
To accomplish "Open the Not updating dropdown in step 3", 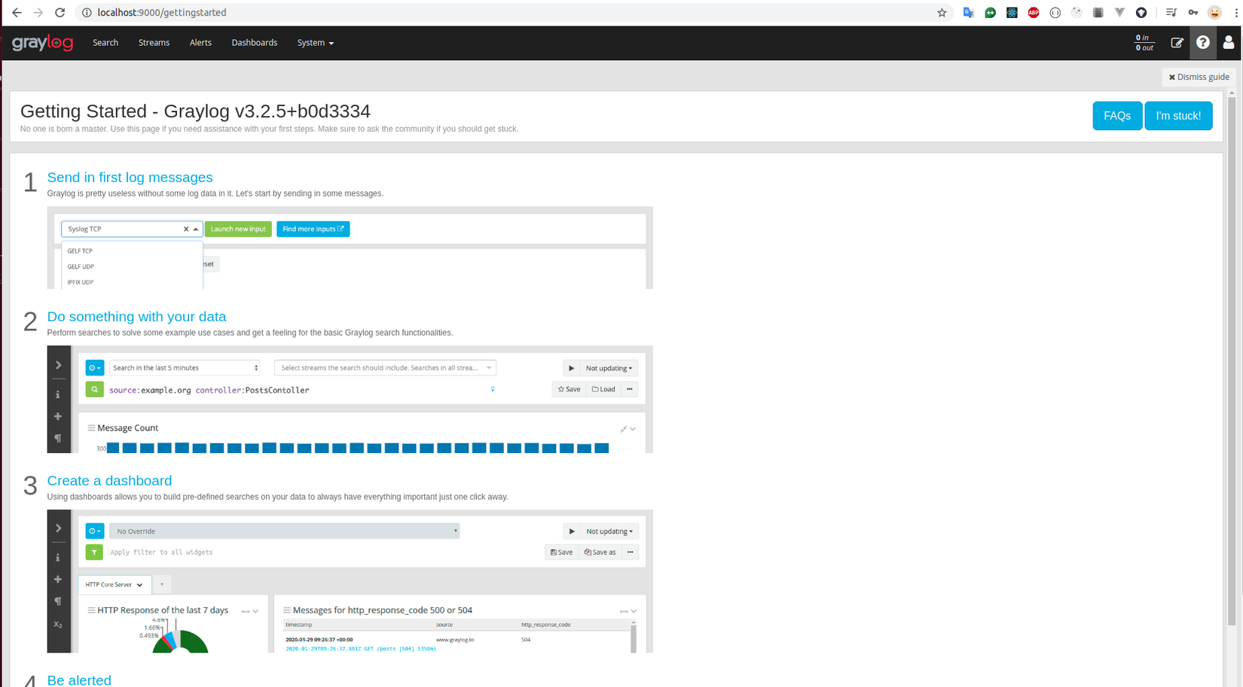I will tap(609, 531).
